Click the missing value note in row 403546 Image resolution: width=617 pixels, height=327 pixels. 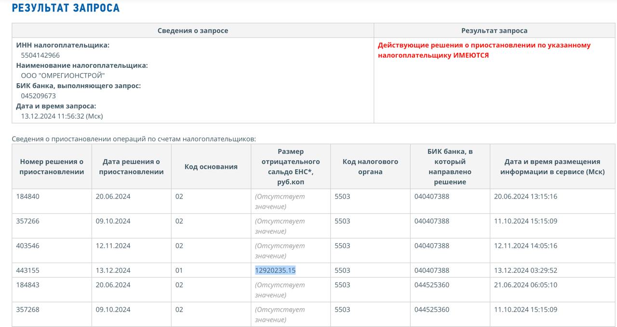280,250
